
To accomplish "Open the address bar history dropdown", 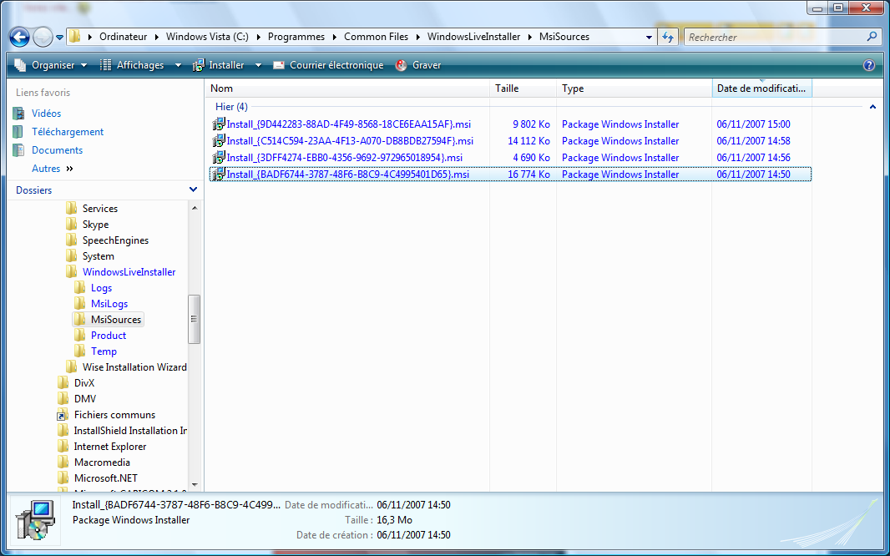I will 649,38.
